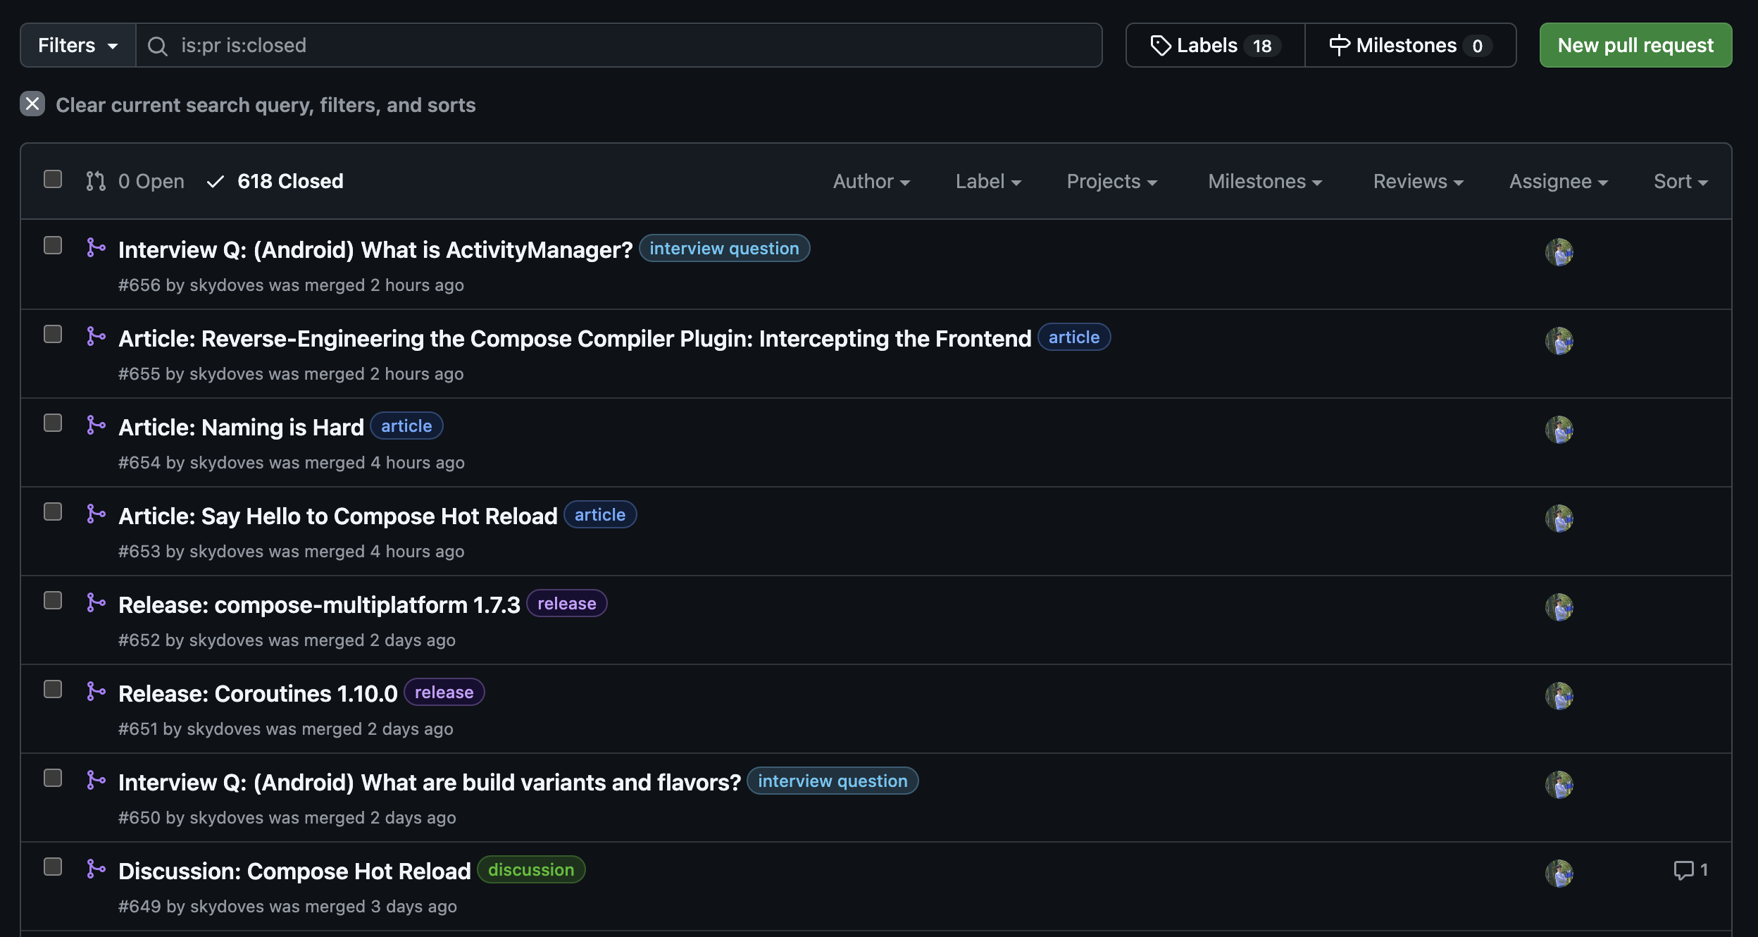This screenshot has width=1758, height=937.
Task: Select checkbox for Reverse-Engineering Compose Compiler article
Action: point(53,334)
